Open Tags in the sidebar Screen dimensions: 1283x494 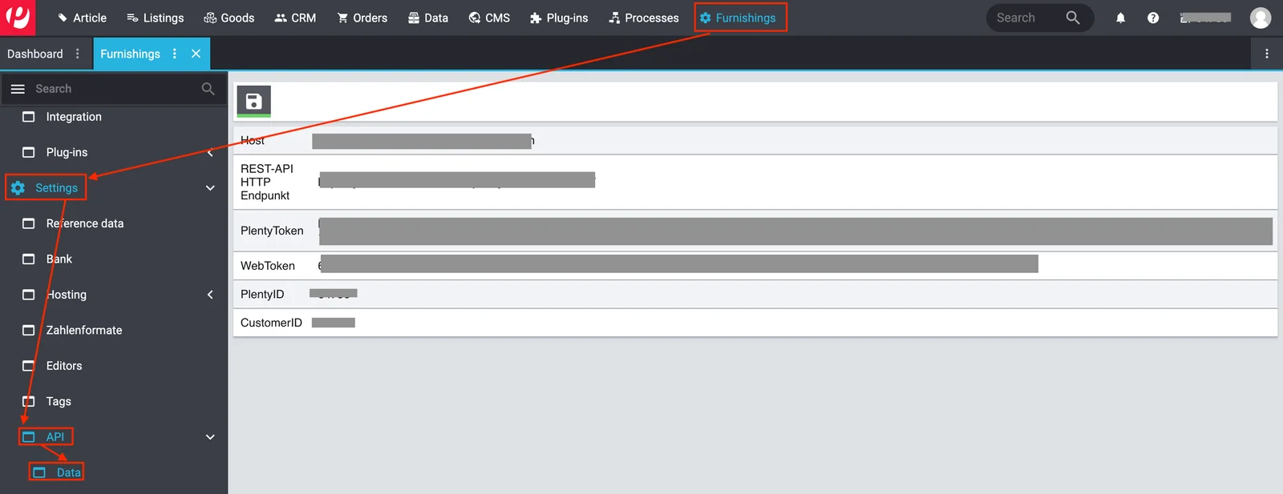point(59,401)
